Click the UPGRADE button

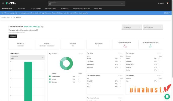pyautogui.click(x=161, y=3)
